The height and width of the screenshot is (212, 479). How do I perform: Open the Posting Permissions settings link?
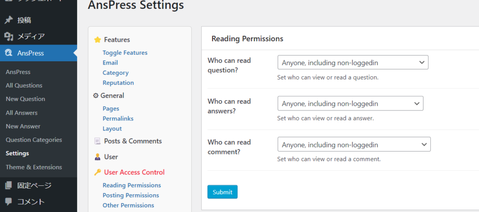pyautogui.click(x=131, y=195)
